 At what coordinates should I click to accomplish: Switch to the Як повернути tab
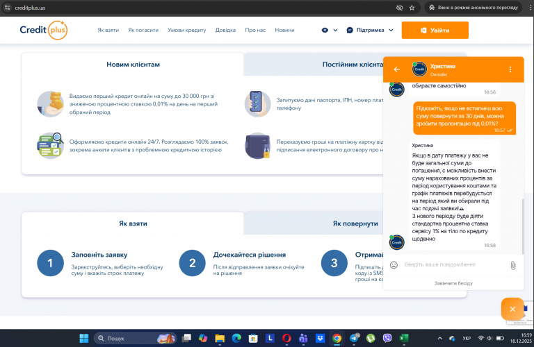355,223
